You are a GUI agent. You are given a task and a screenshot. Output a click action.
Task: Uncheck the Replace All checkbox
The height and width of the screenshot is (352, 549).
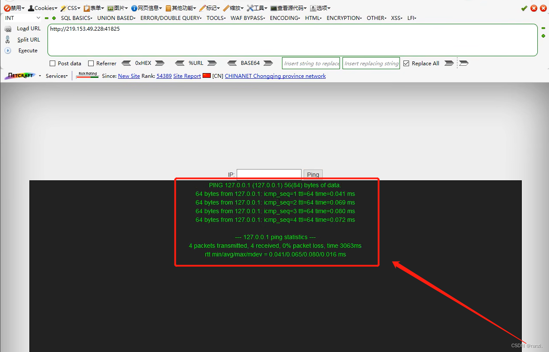(x=406, y=64)
